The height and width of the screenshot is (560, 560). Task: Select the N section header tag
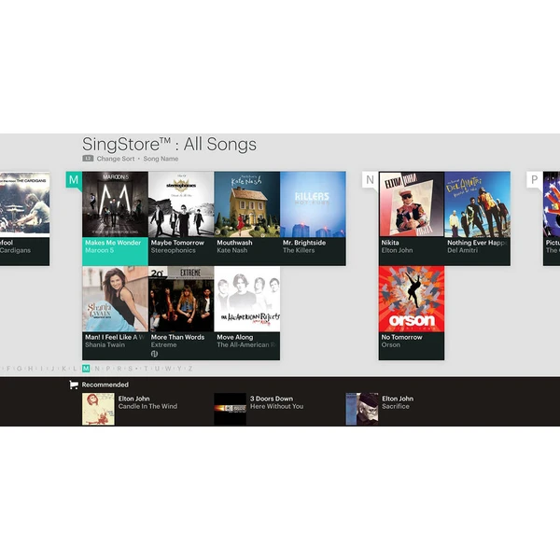click(x=370, y=179)
